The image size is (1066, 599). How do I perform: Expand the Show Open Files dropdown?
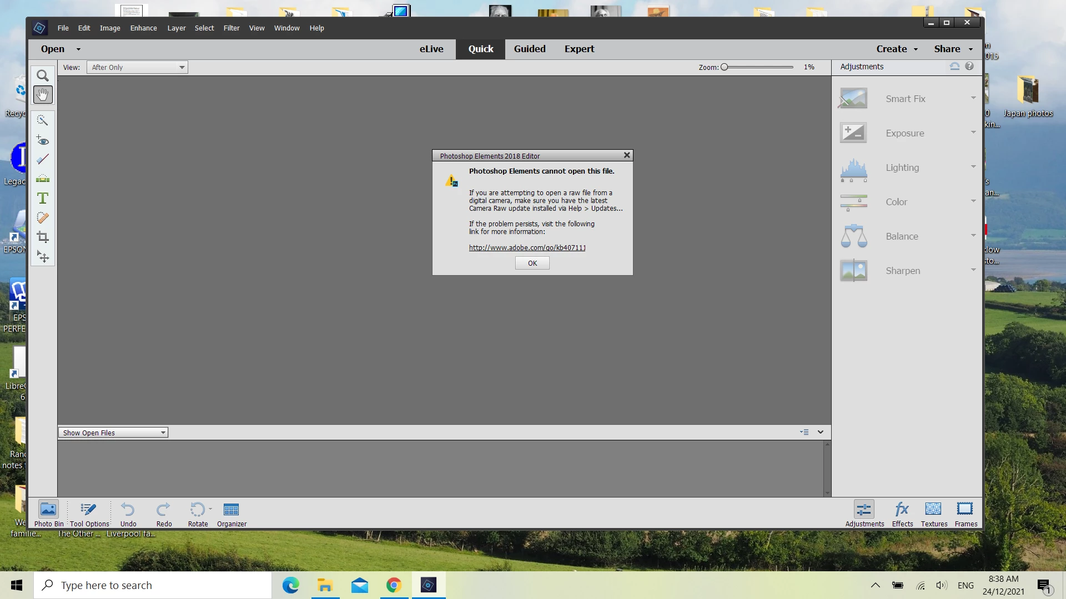pos(113,433)
